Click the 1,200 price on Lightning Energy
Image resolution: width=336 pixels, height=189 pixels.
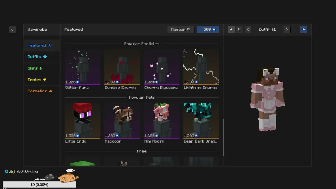click(x=191, y=82)
